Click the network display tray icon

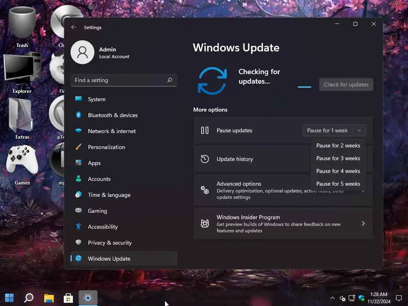(352, 298)
